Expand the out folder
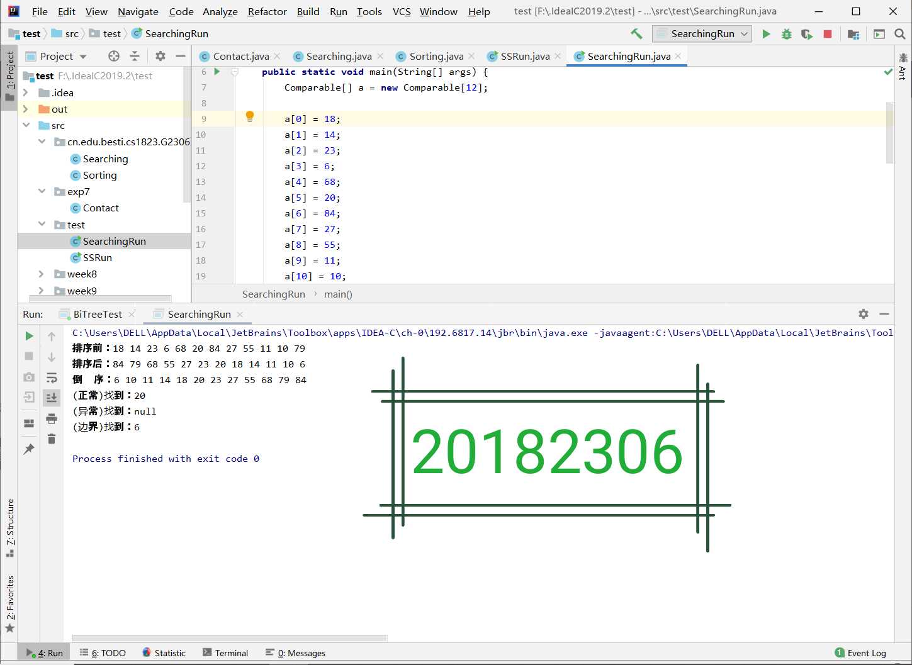912x665 pixels. pyautogui.click(x=26, y=109)
